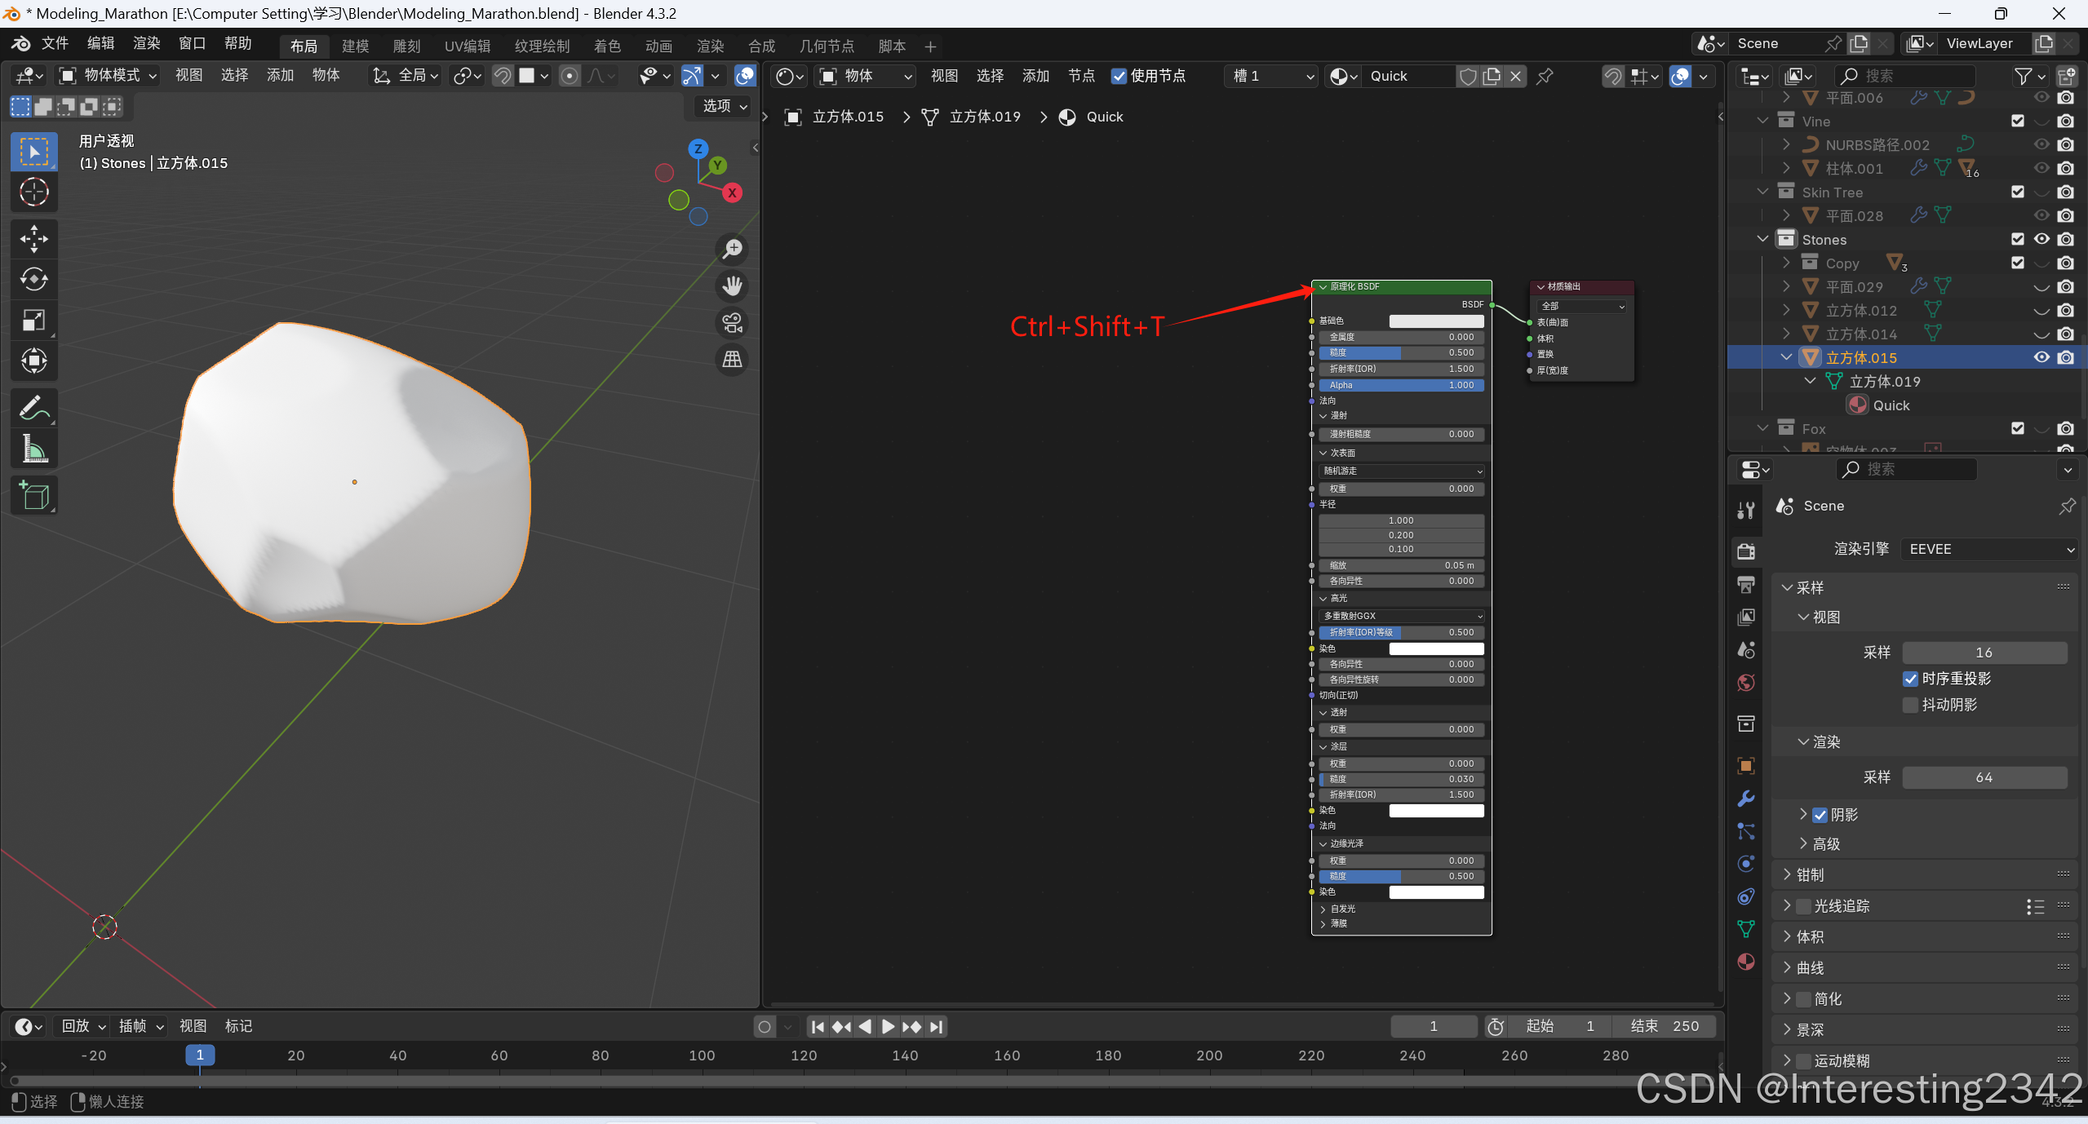The image size is (2088, 1124).
Task: Toggle camera view icon in viewport
Action: [x=732, y=323]
